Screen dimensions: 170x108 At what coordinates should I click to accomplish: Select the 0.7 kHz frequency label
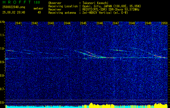(2, 89)
